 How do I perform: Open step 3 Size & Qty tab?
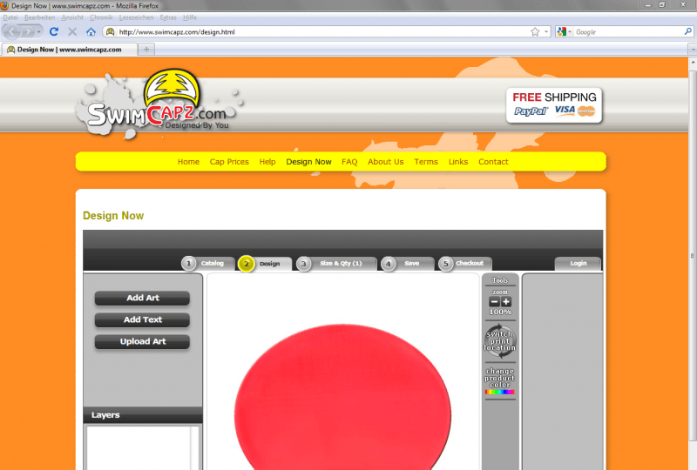point(336,264)
